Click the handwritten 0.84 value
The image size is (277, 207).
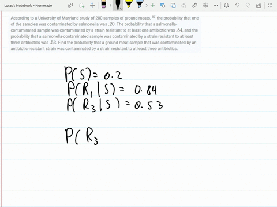click(x=146, y=90)
